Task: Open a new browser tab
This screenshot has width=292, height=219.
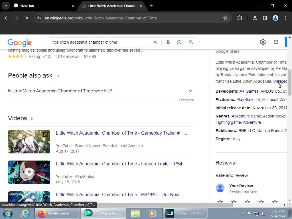Action: [151, 6]
